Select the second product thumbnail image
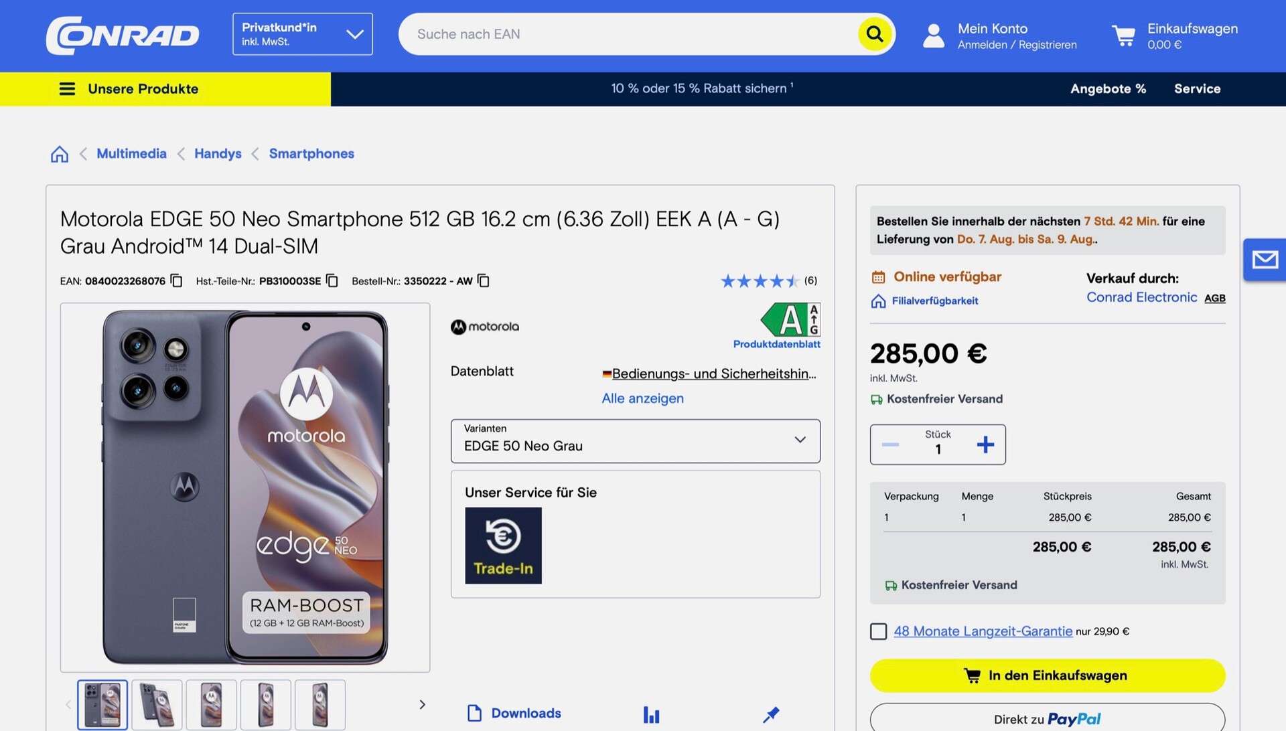The image size is (1286, 731). point(157,704)
